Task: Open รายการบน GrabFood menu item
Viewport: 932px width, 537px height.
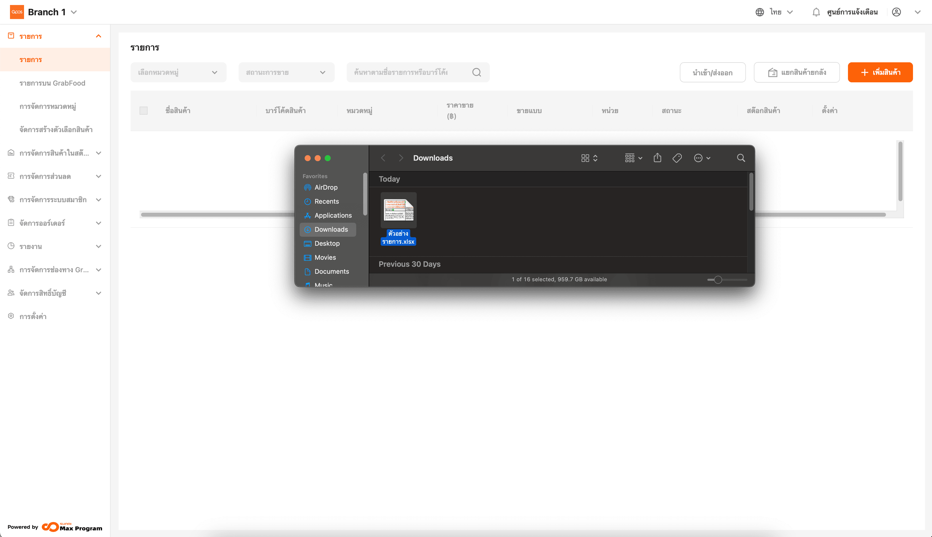Action: click(x=52, y=83)
